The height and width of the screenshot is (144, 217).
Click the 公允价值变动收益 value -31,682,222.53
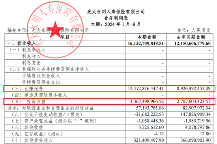pyautogui.click(x=149, y=114)
